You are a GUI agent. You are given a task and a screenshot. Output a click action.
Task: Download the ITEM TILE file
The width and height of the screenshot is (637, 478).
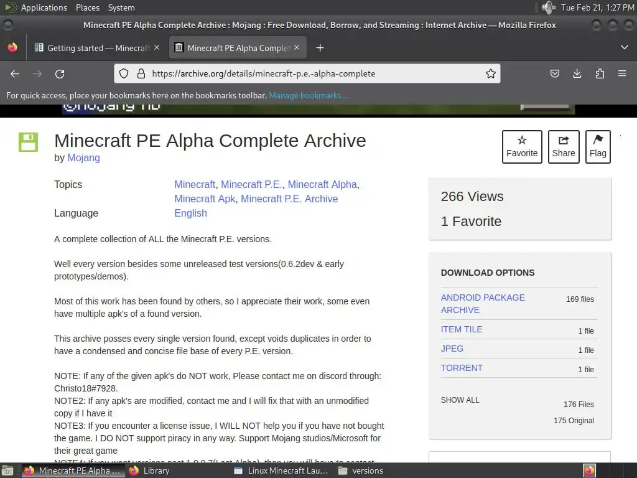click(x=462, y=329)
